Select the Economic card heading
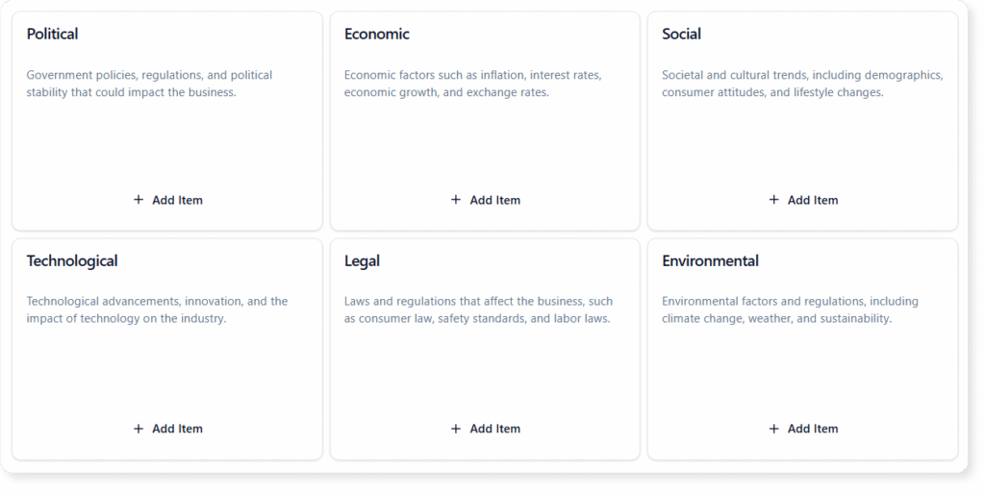This screenshot has width=985, height=493. coord(377,35)
